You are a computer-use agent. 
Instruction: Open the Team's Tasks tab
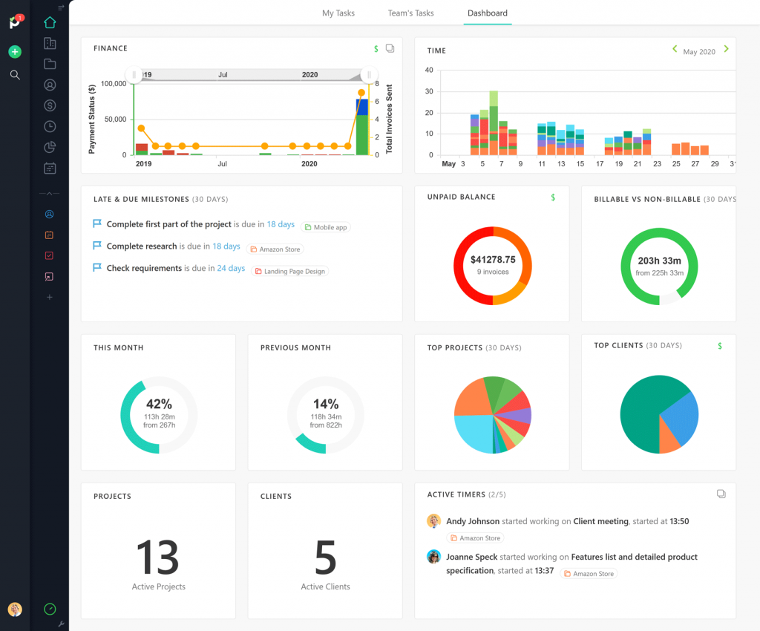click(410, 13)
